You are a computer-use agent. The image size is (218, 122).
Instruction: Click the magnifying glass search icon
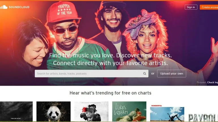pyautogui.click(x=145, y=74)
